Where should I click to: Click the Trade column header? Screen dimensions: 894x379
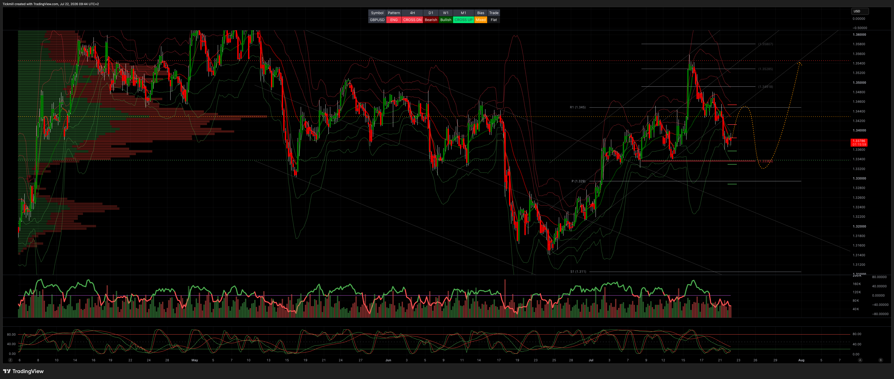(x=494, y=13)
